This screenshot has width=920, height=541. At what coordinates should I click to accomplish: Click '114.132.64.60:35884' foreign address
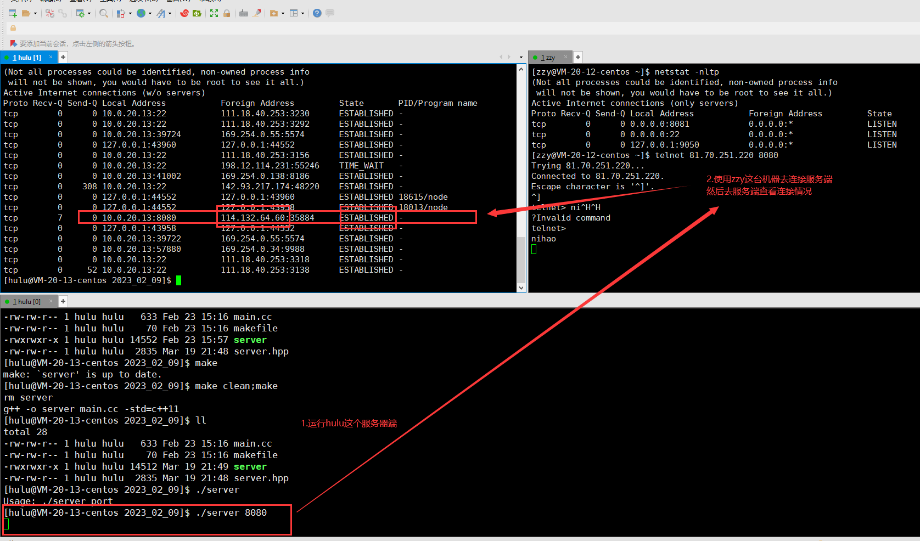tap(267, 218)
